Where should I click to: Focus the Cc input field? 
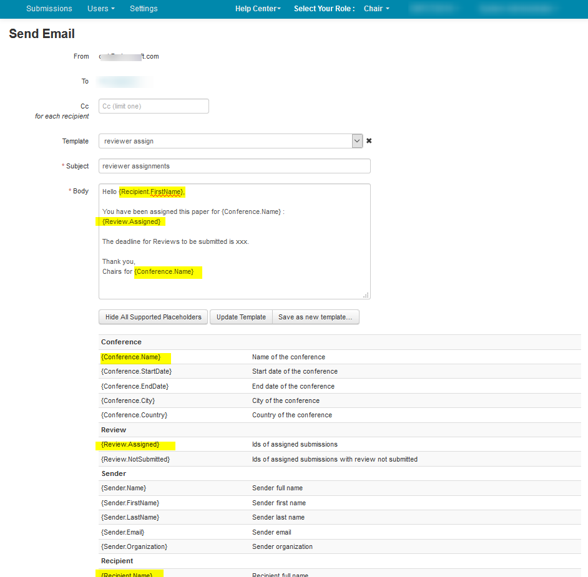click(x=154, y=106)
